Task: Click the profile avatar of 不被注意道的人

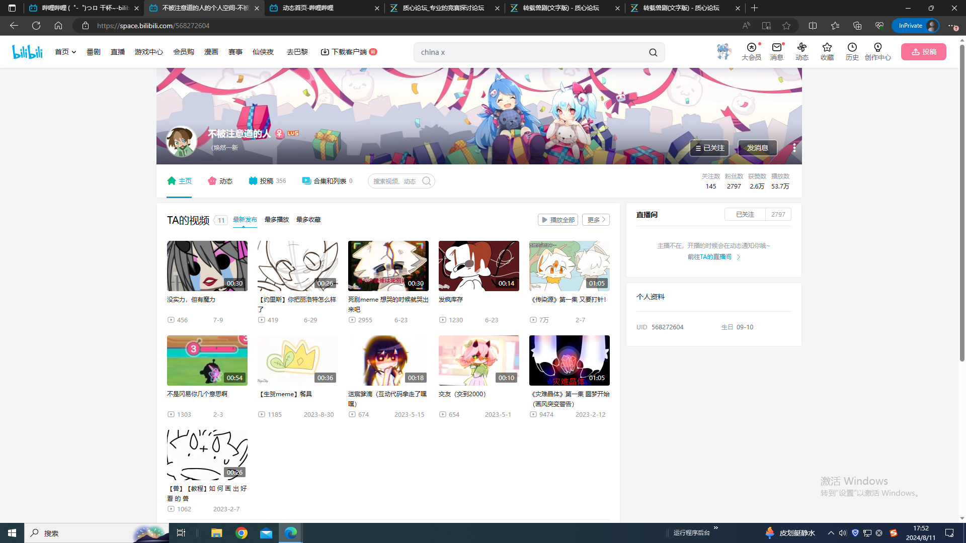Action: coord(181,141)
